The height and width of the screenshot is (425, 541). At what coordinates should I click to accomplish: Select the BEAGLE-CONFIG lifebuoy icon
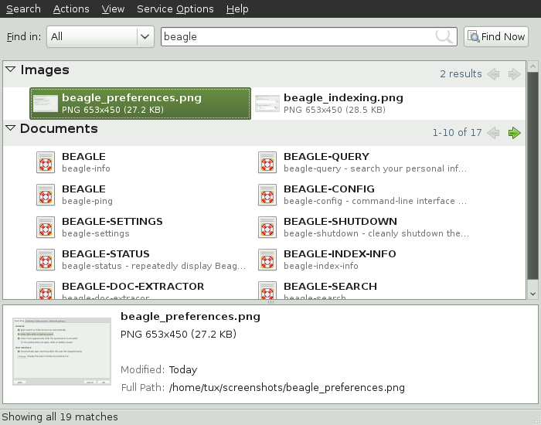(267, 195)
